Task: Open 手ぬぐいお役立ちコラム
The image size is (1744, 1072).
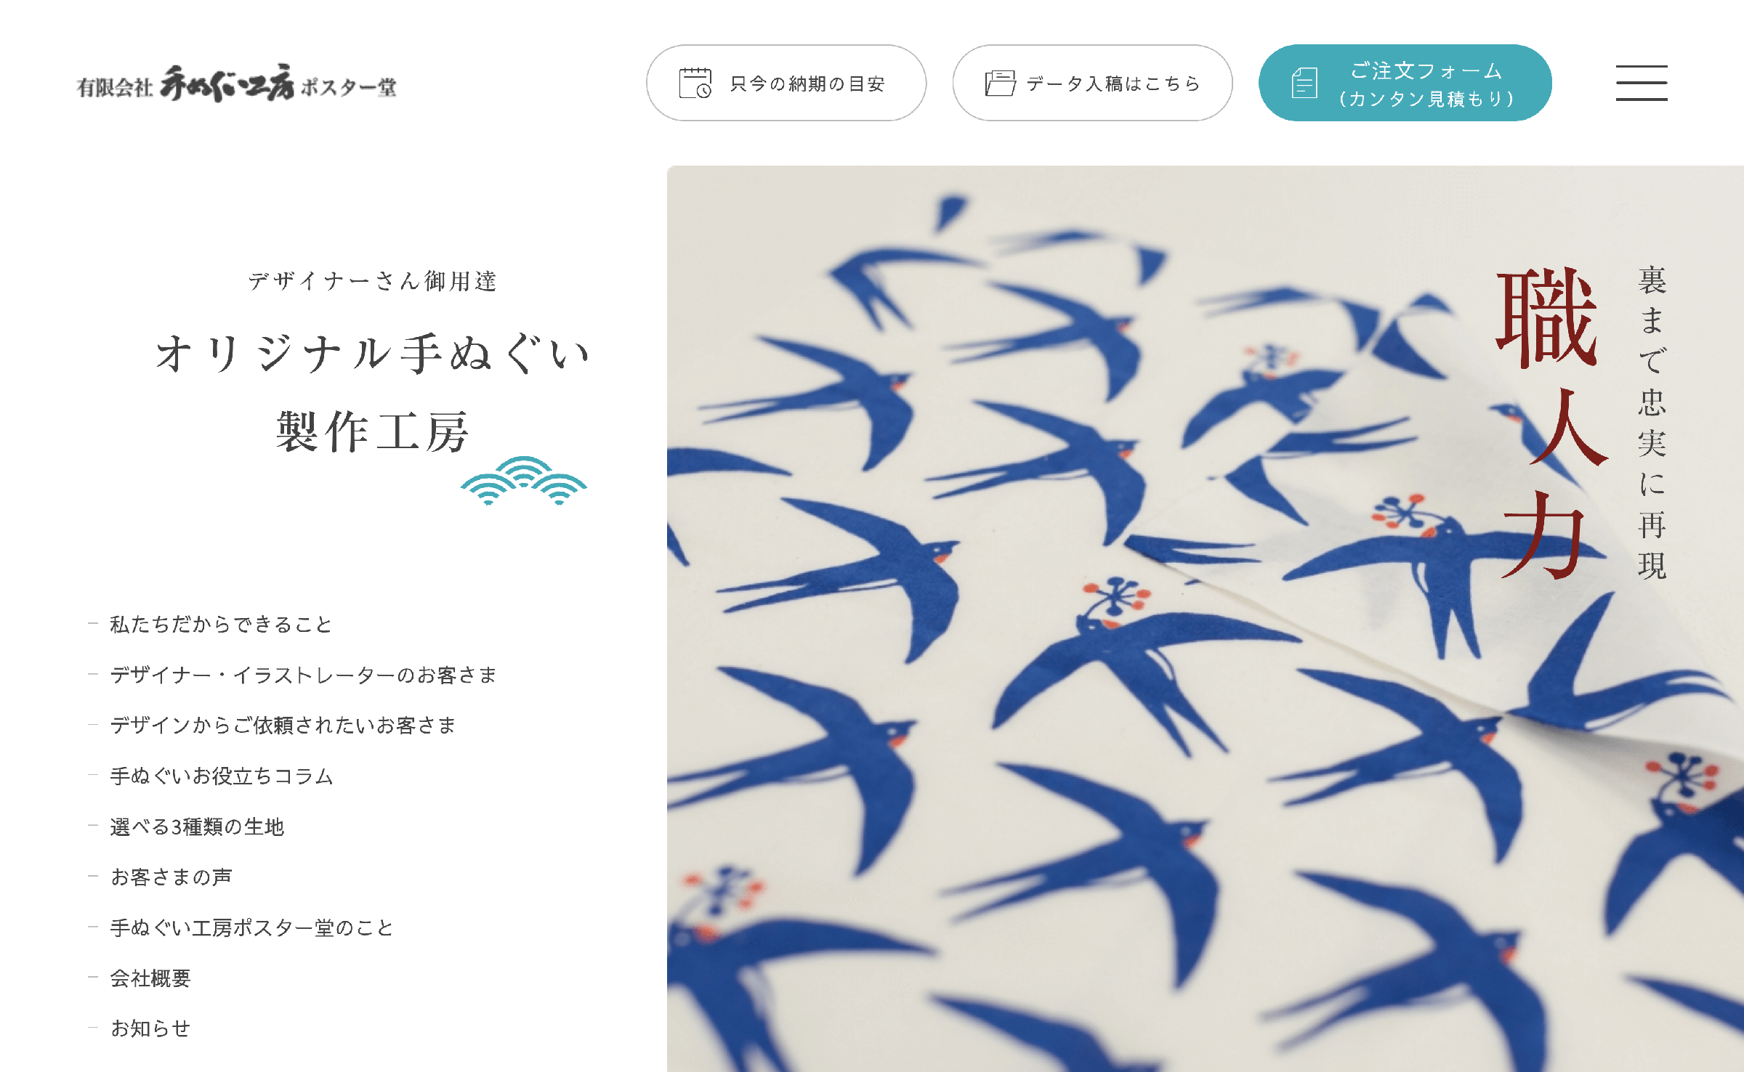Action: (222, 776)
